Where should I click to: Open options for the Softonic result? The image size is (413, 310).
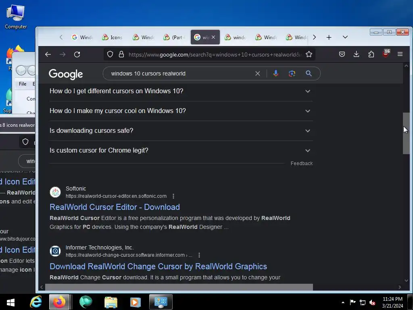click(173, 196)
